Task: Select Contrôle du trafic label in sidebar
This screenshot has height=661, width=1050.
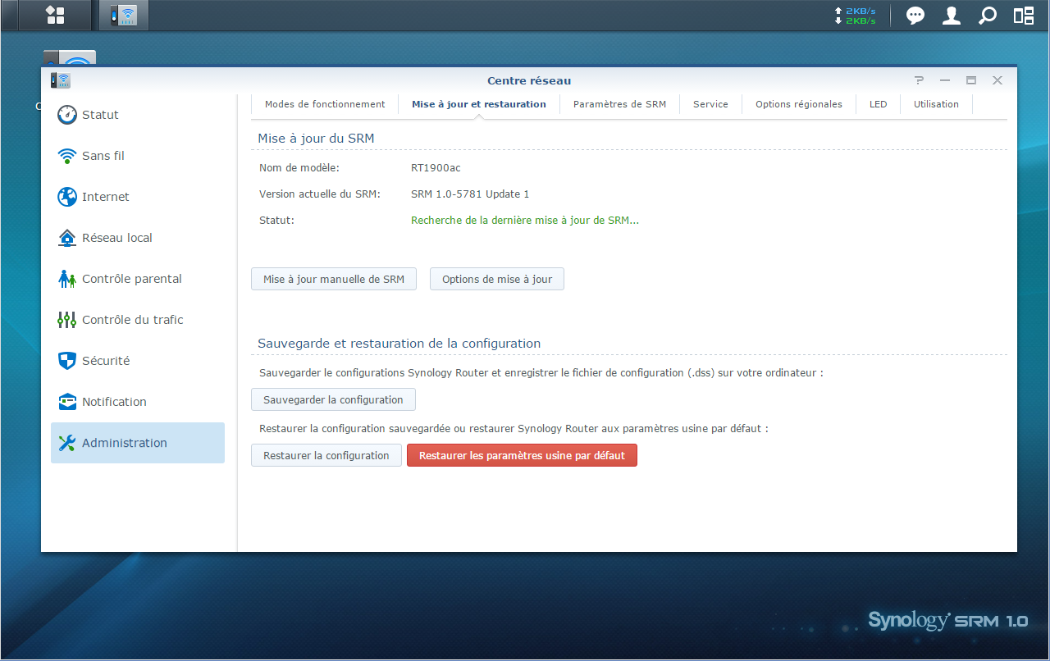Action: tap(133, 320)
